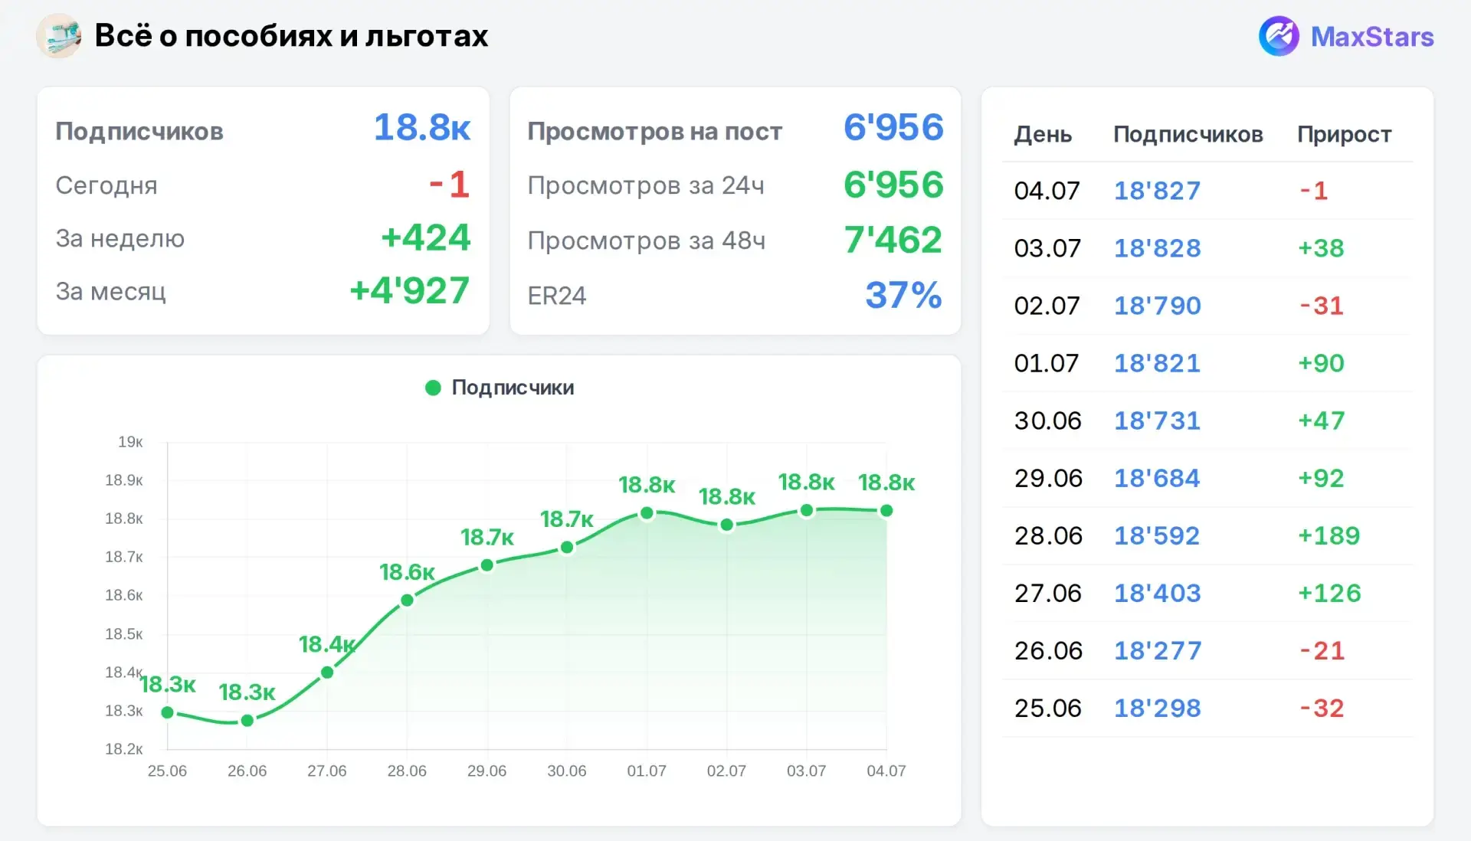Click the chart data point for 30.06
Image resolution: width=1471 pixels, height=841 pixels.
coord(567,548)
